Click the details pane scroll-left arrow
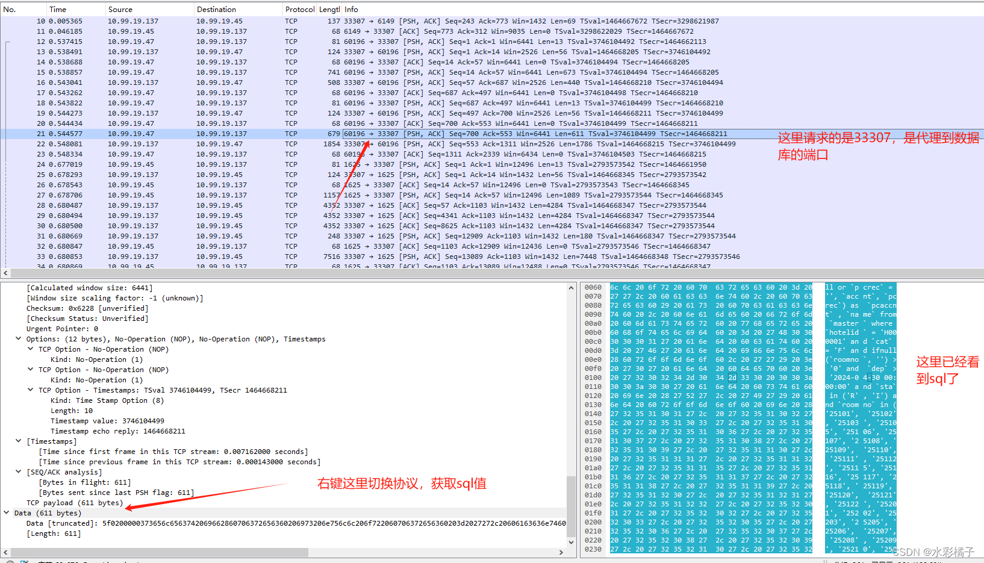The width and height of the screenshot is (984, 563). coord(5,552)
